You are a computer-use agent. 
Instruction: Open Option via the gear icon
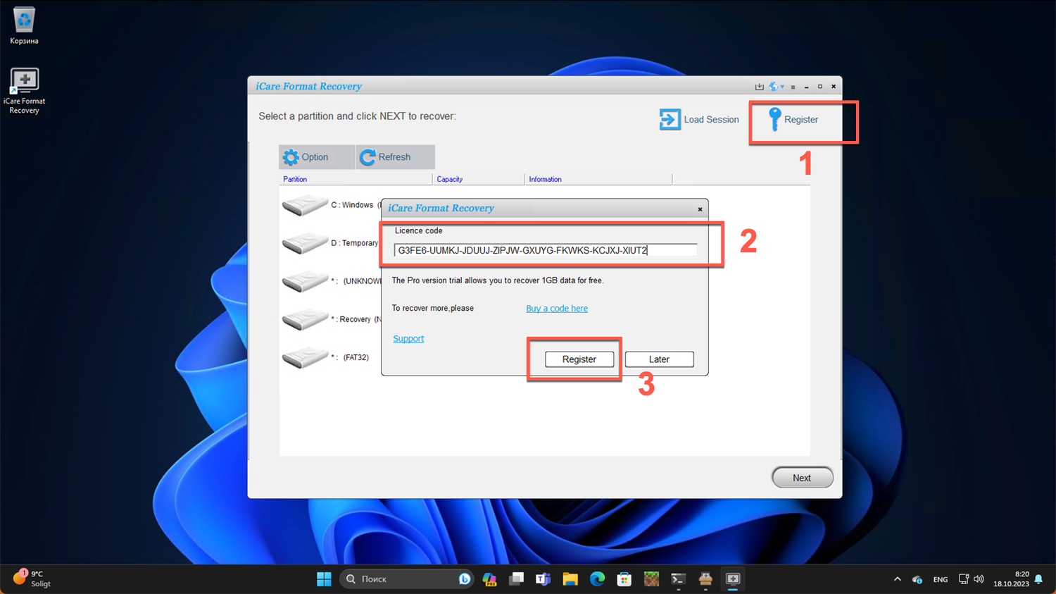click(x=291, y=157)
